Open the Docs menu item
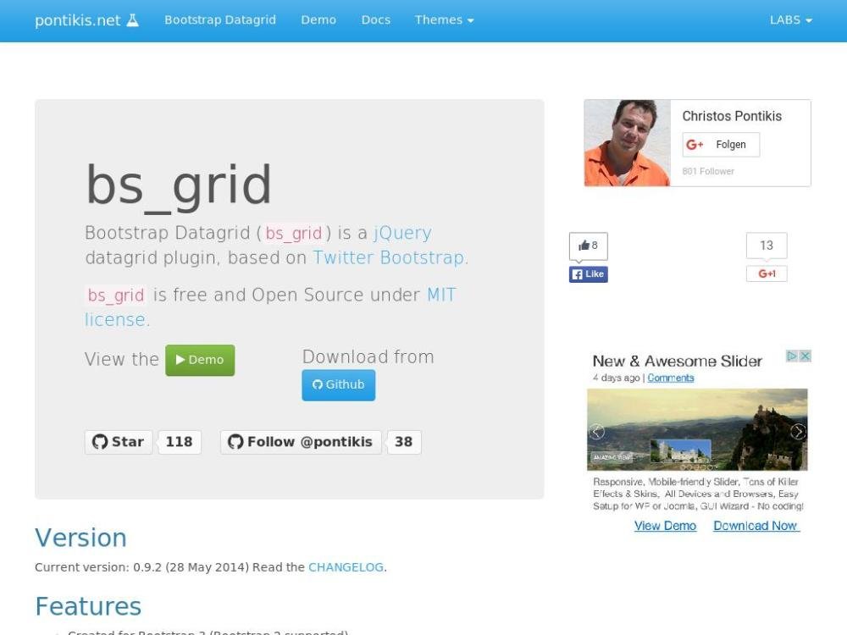 point(375,20)
